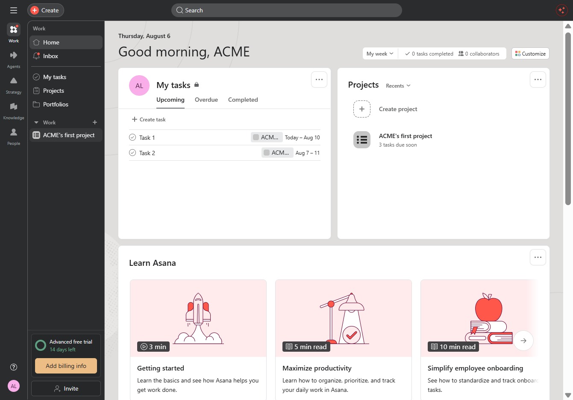Viewport: 573px width, 400px height.
Task: Open My tasks widget three-dot menu
Action: coord(319,79)
